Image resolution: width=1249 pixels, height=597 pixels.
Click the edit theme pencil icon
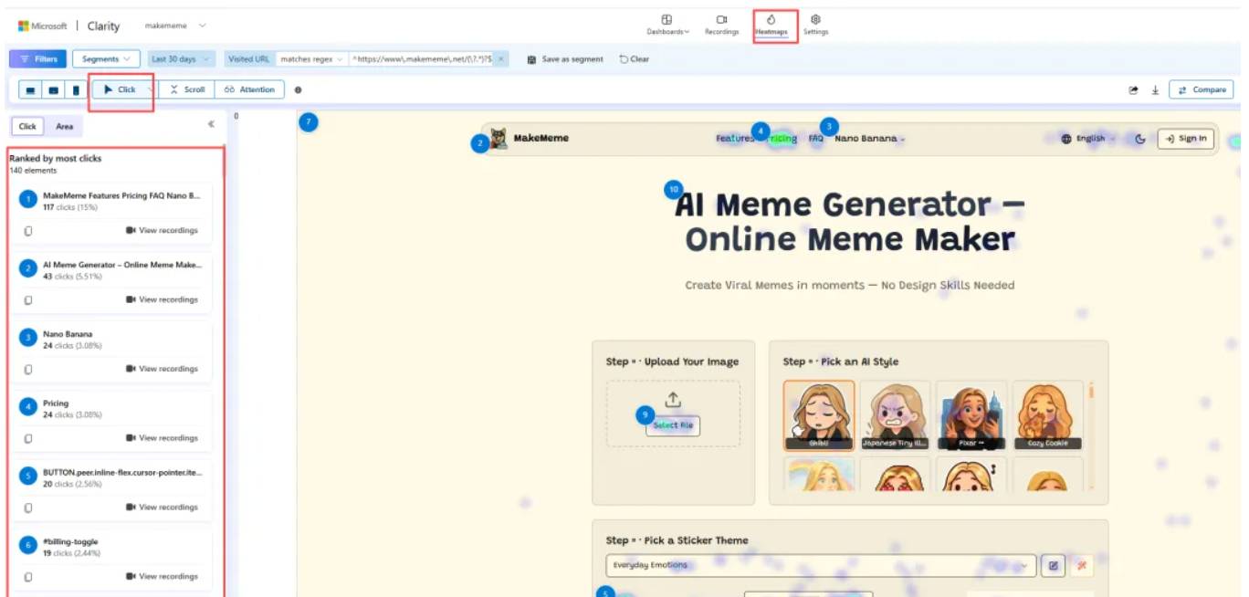[x=1053, y=566]
